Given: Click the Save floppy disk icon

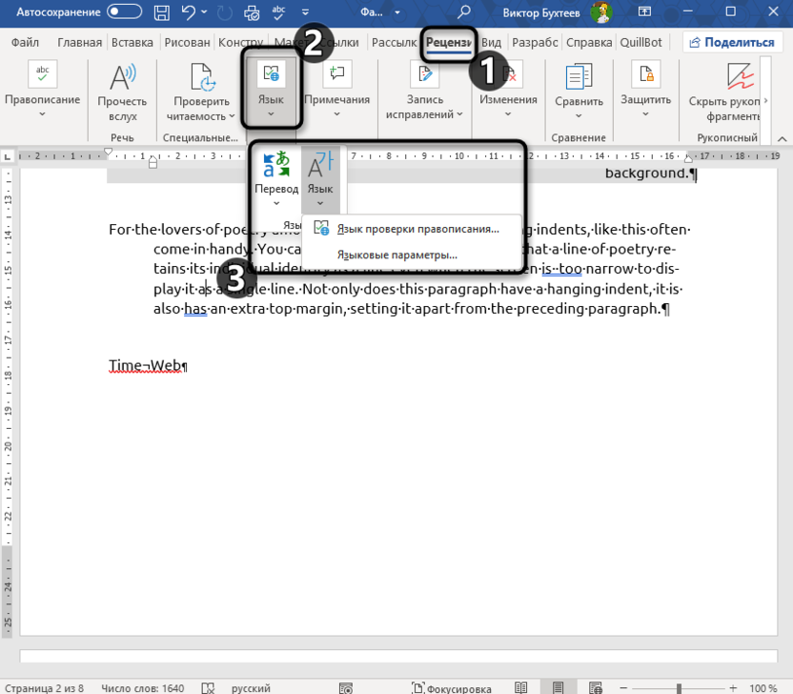Looking at the screenshot, I should [162, 12].
